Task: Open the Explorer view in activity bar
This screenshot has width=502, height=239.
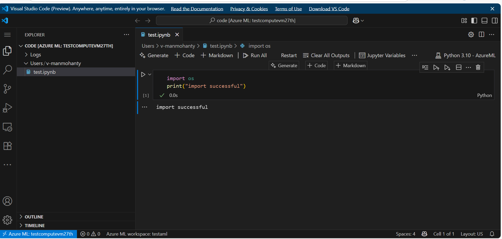Action: click(x=7, y=51)
